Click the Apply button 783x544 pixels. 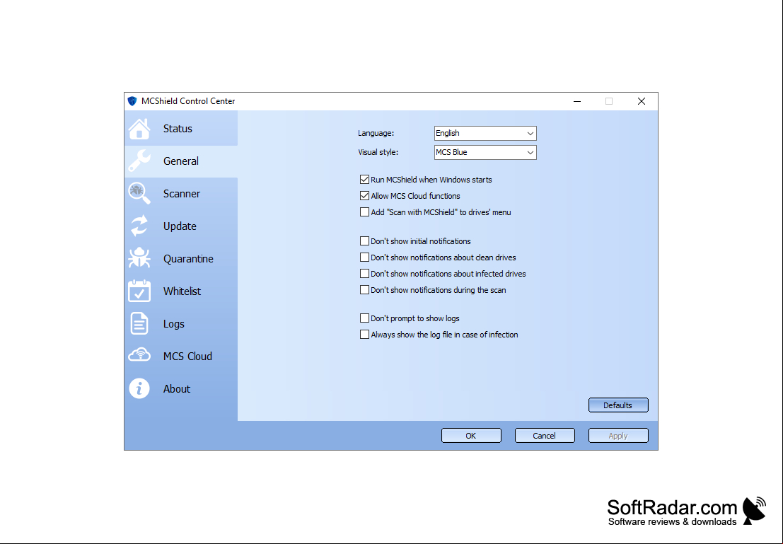(x=618, y=436)
